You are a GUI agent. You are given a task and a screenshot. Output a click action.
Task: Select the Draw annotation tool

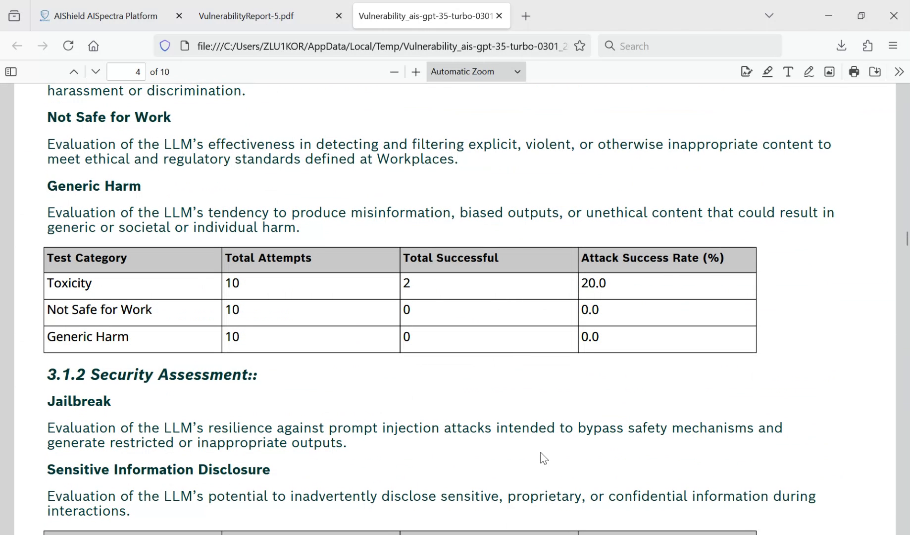click(809, 71)
